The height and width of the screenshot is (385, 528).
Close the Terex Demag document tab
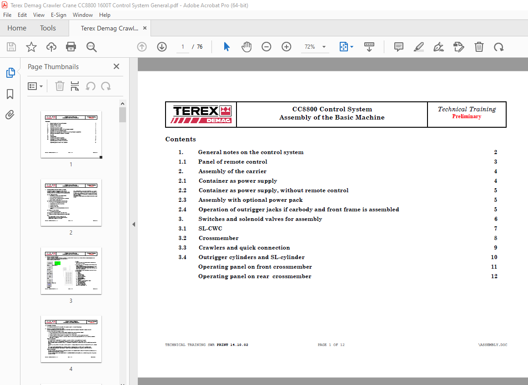click(145, 28)
